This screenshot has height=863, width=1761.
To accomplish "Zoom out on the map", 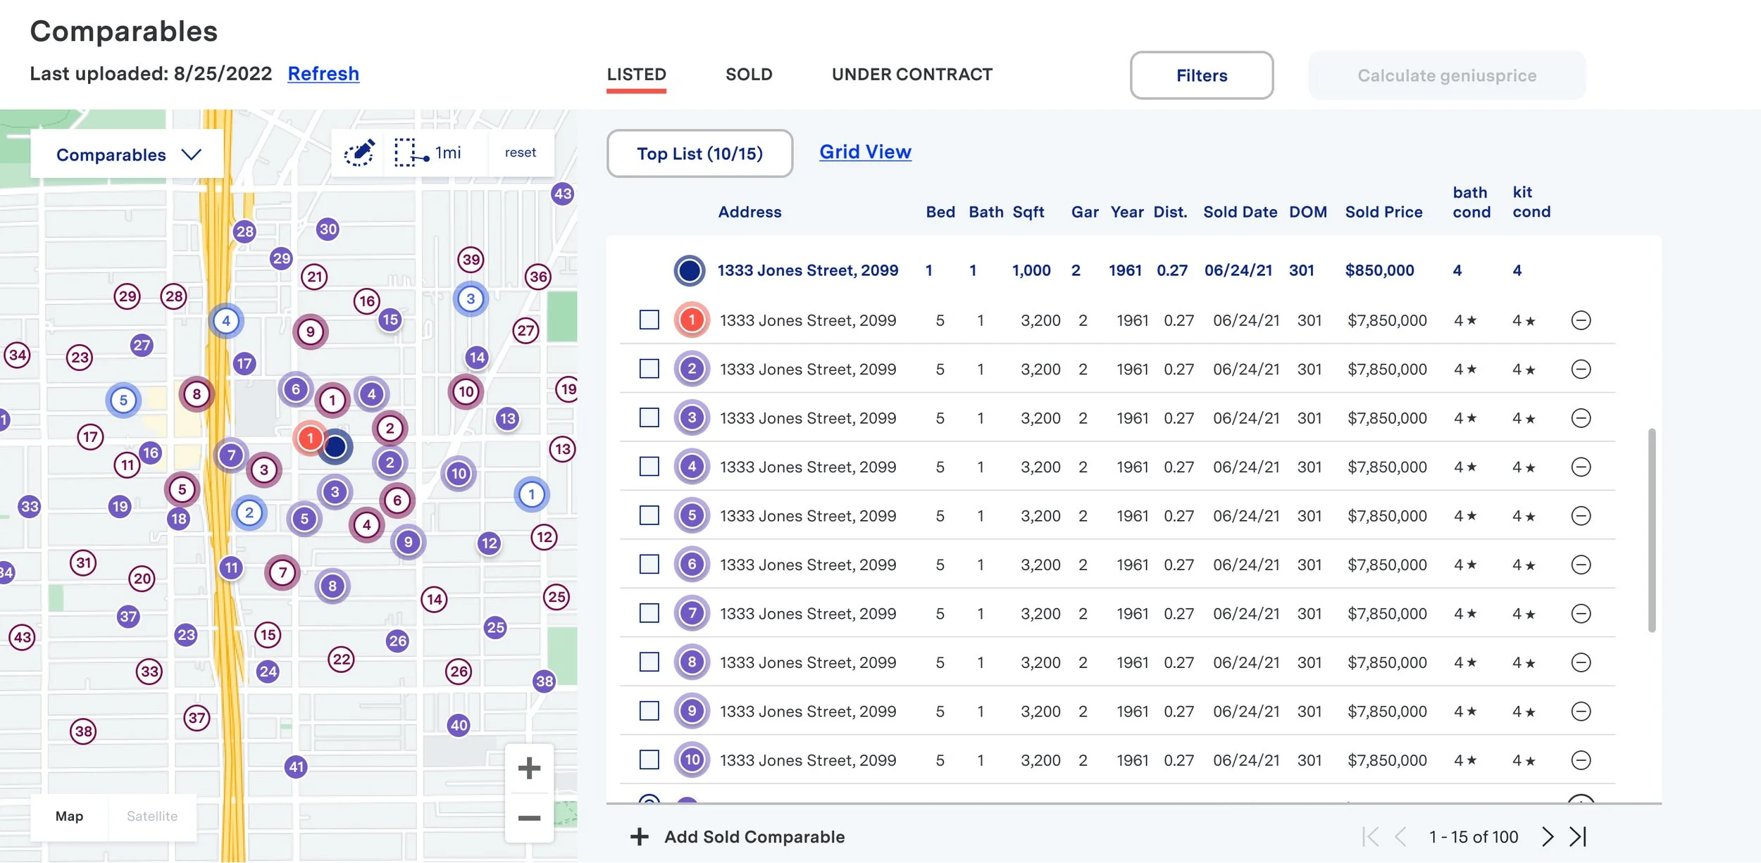I will pyautogui.click(x=529, y=818).
